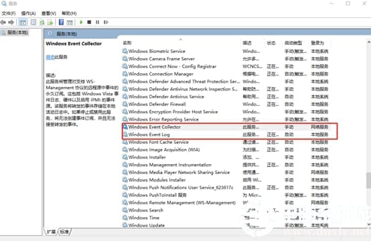This screenshot has height=241, width=371.
Task: Click gear icon of Windows Biometric Service
Action: click(125, 51)
